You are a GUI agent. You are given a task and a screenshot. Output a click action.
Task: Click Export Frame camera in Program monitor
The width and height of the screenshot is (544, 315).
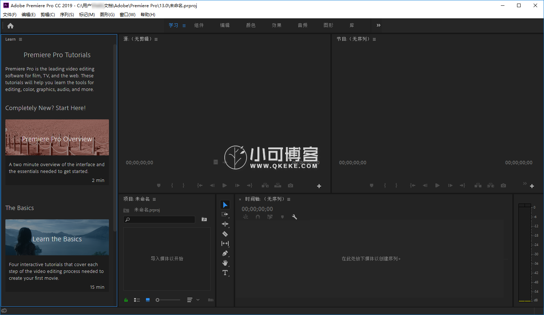(x=503, y=186)
